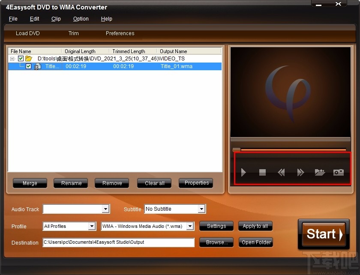Toggle the Title_01 checkbox
Viewport: 360px width, 275px height.
point(28,66)
